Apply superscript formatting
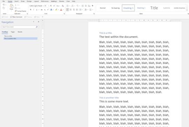The image size is (189, 127). coord(48,10)
